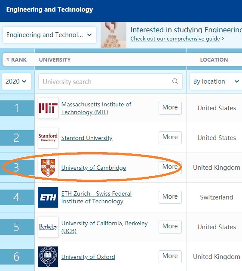This screenshot has height=271, width=242.
Task: Click More button for MIT
Action: coord(170,108)
